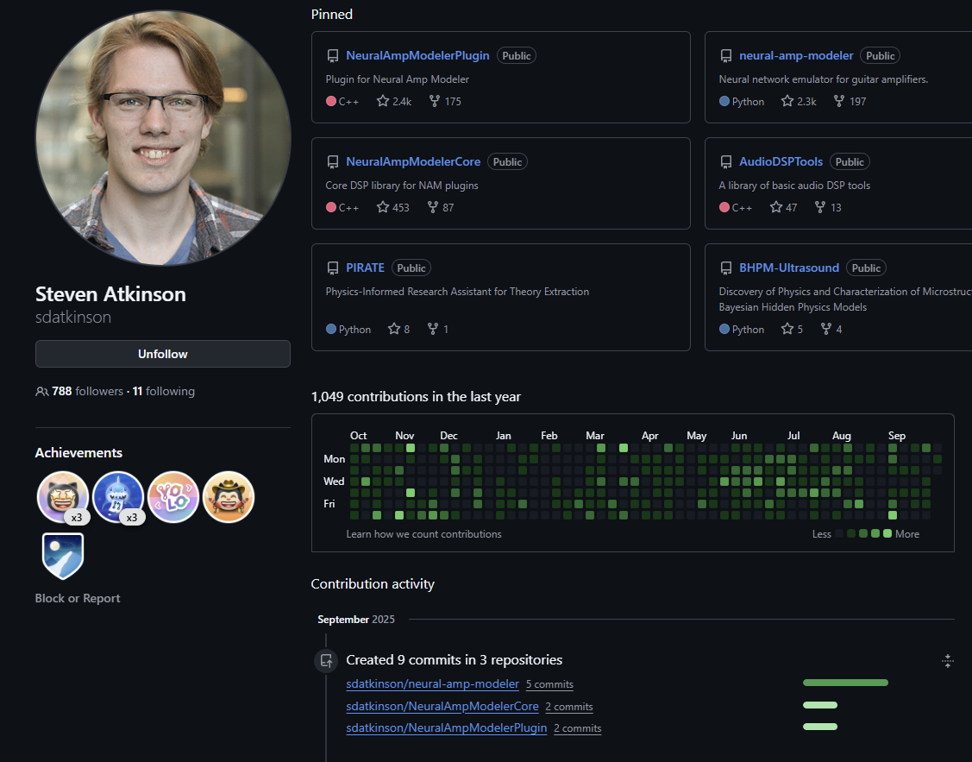Open the 4 forks of BHPM-Ultrasound
Viewport: 972px width, 762px height.
click(831, 330)
